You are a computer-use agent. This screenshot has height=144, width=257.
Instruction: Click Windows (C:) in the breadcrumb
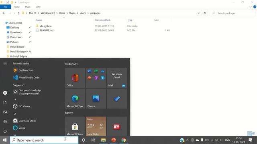click(x=48, y=13)
